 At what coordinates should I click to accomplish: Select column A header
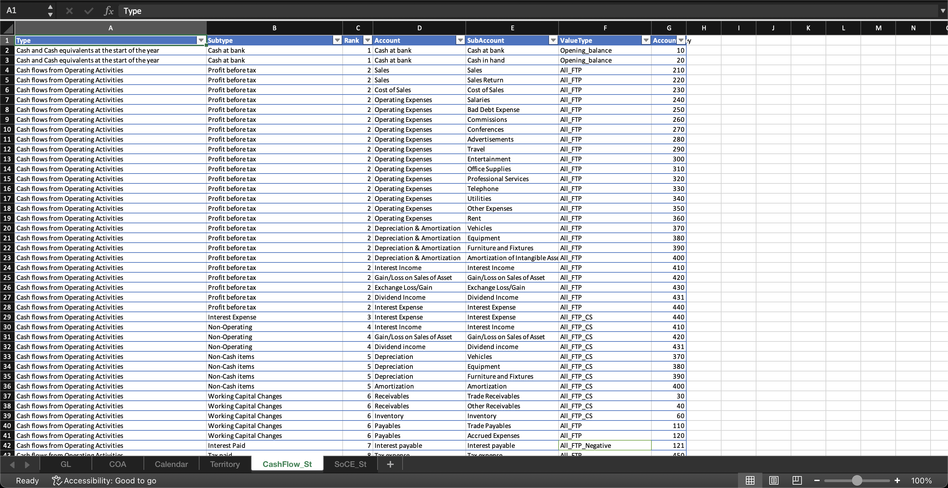click(x=110, y=28)
